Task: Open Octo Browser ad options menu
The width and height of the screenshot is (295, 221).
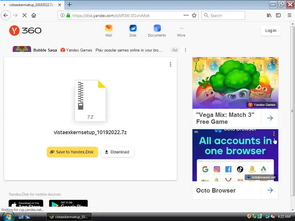Action: tap(274, 134)
